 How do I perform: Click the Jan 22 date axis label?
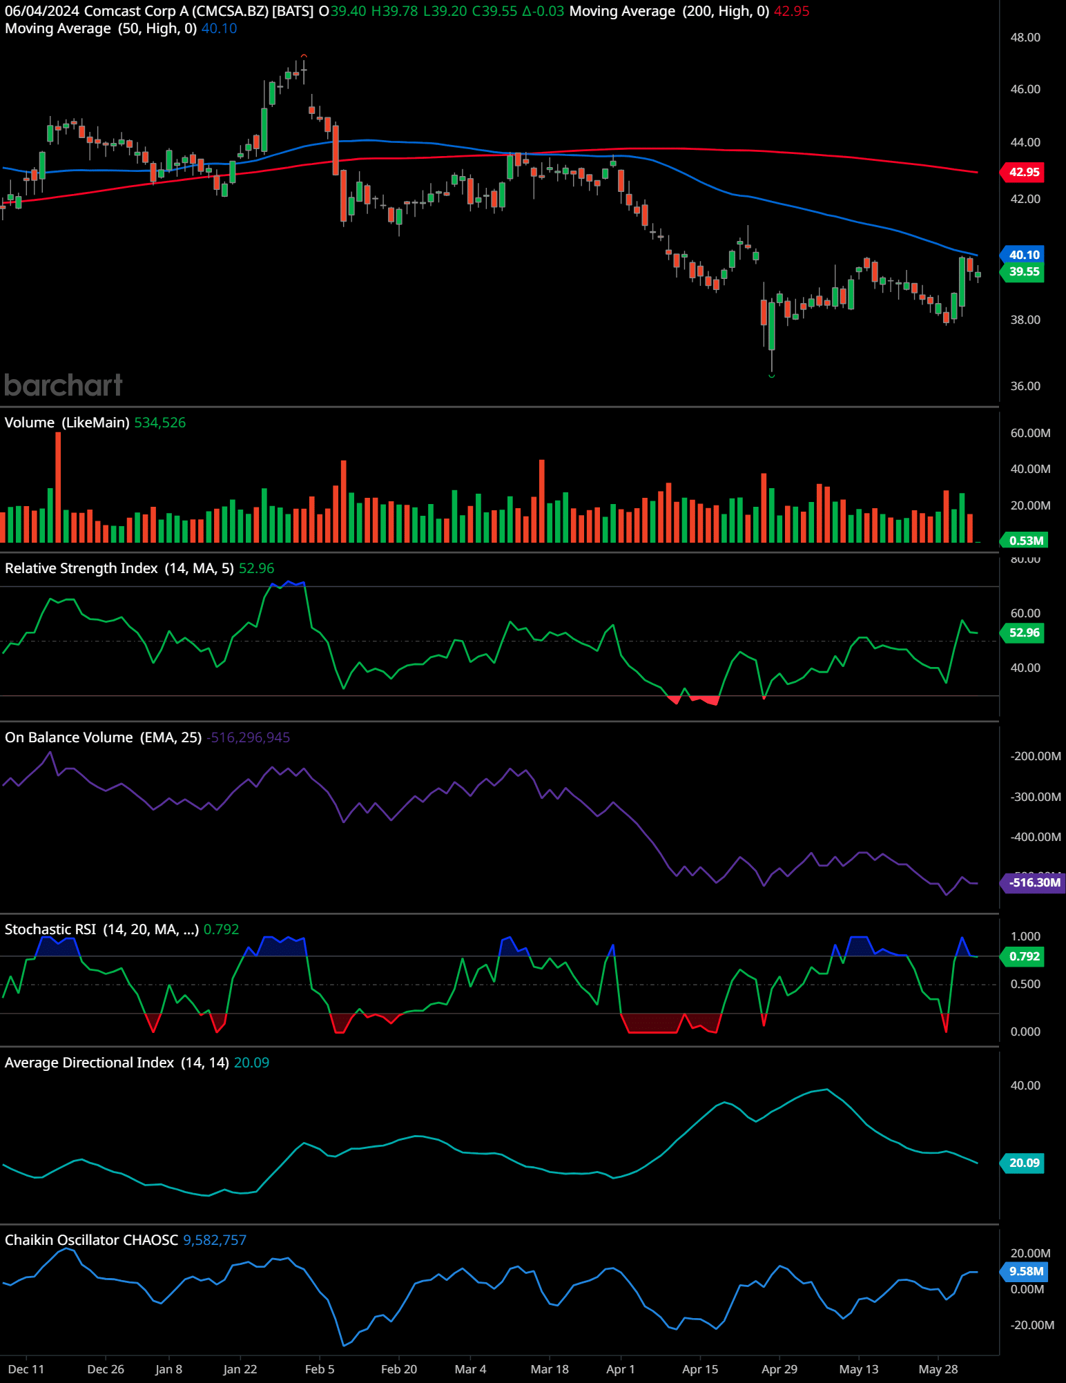(x=240, y=1369)
